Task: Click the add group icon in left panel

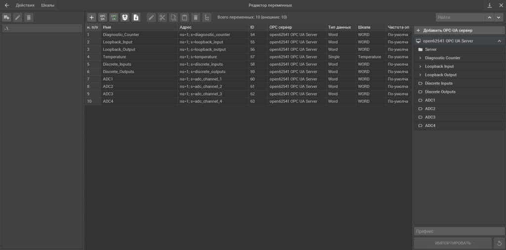Action: tap(7, 17)
